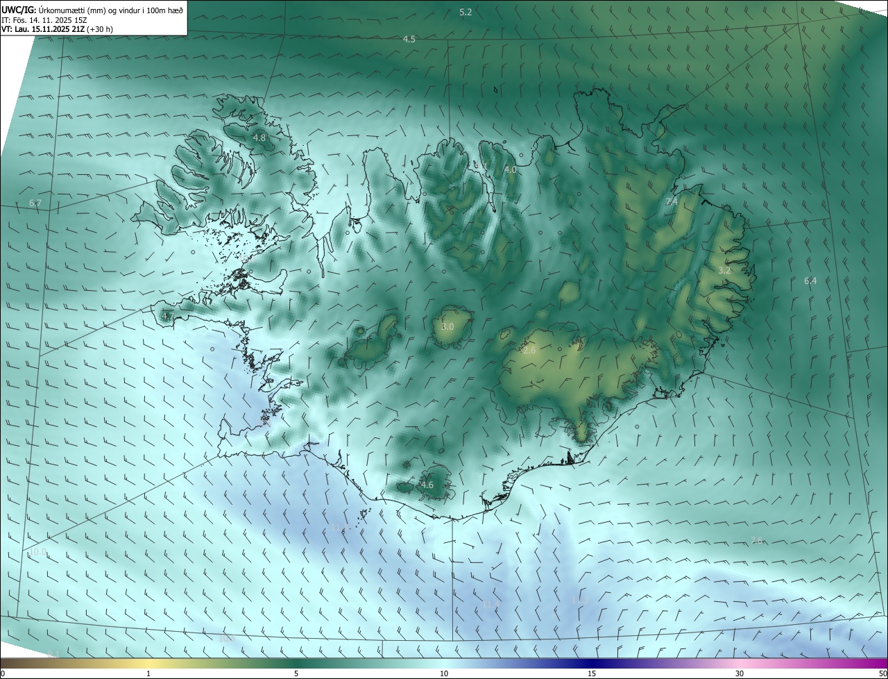Click the 7.6 value label

(756, 541)
